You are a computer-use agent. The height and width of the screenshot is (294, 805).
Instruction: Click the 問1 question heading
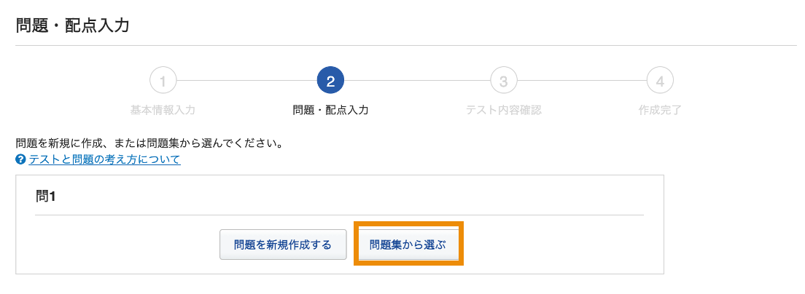click(46, 196)
